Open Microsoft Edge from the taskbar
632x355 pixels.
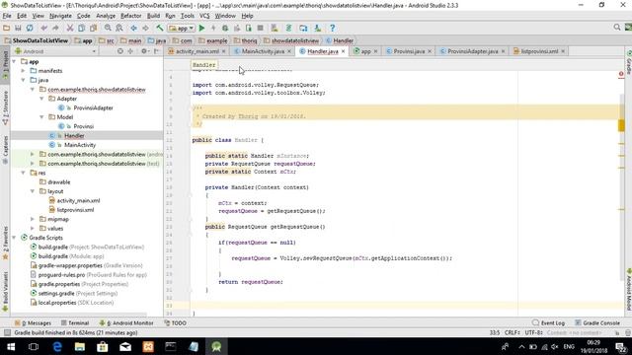tap(57, 346)
